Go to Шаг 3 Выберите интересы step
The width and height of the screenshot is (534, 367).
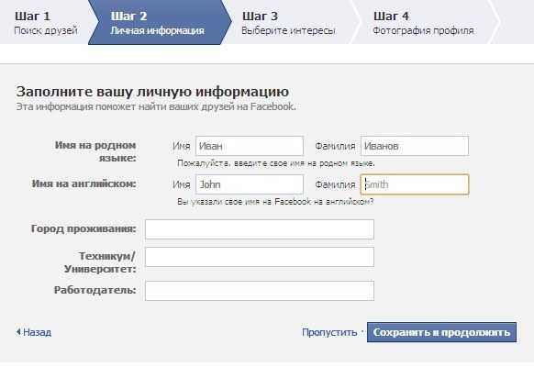(x=288, y=23)
